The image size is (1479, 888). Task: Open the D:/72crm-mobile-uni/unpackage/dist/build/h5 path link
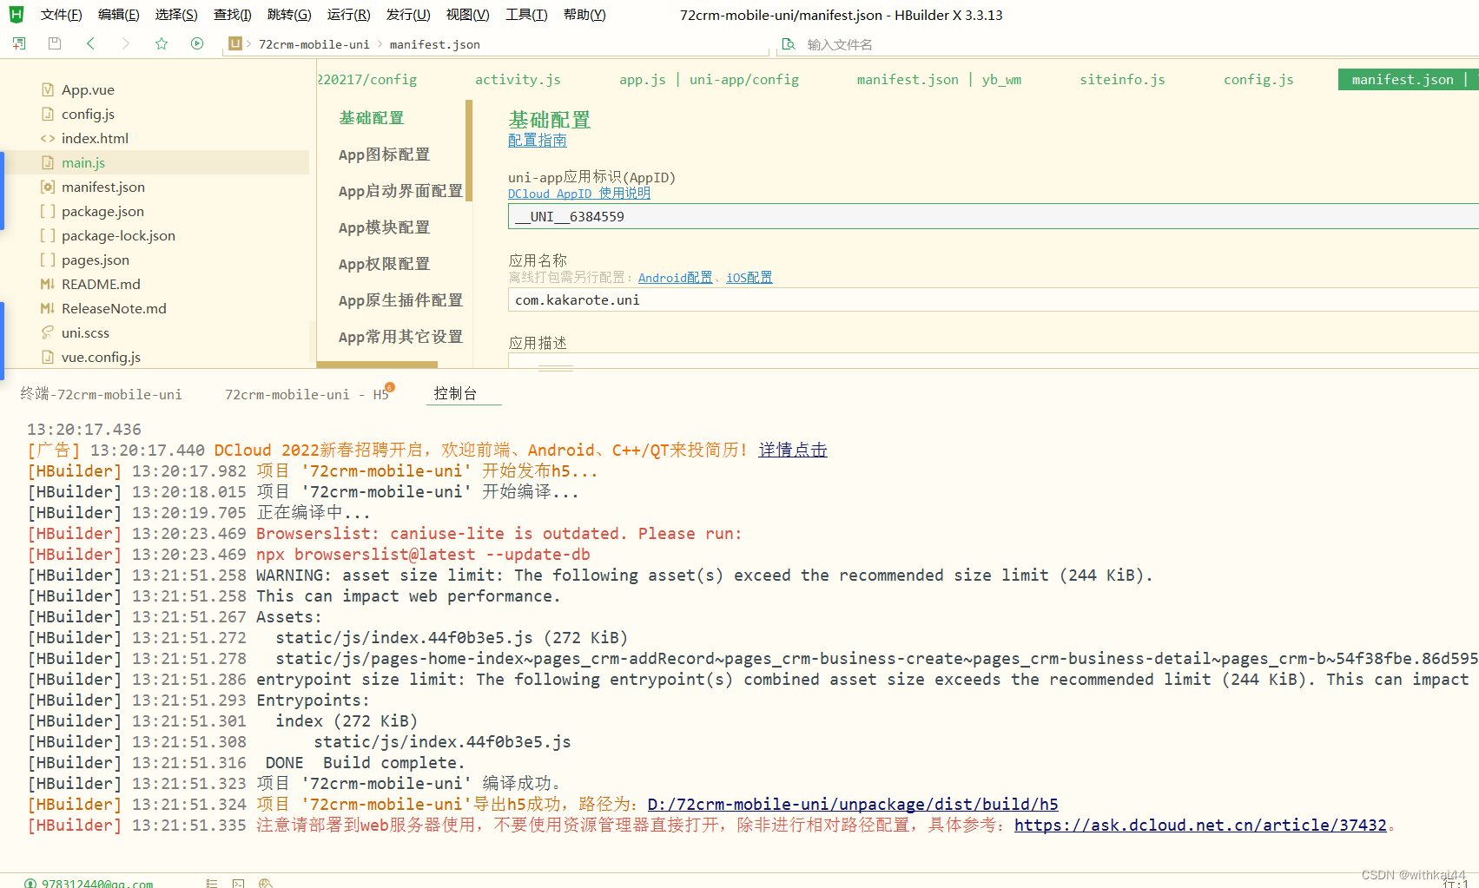[853, 804]
